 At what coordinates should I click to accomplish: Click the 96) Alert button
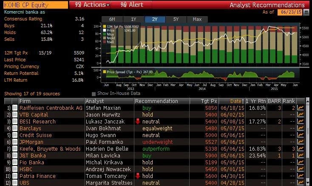point(132,5)
